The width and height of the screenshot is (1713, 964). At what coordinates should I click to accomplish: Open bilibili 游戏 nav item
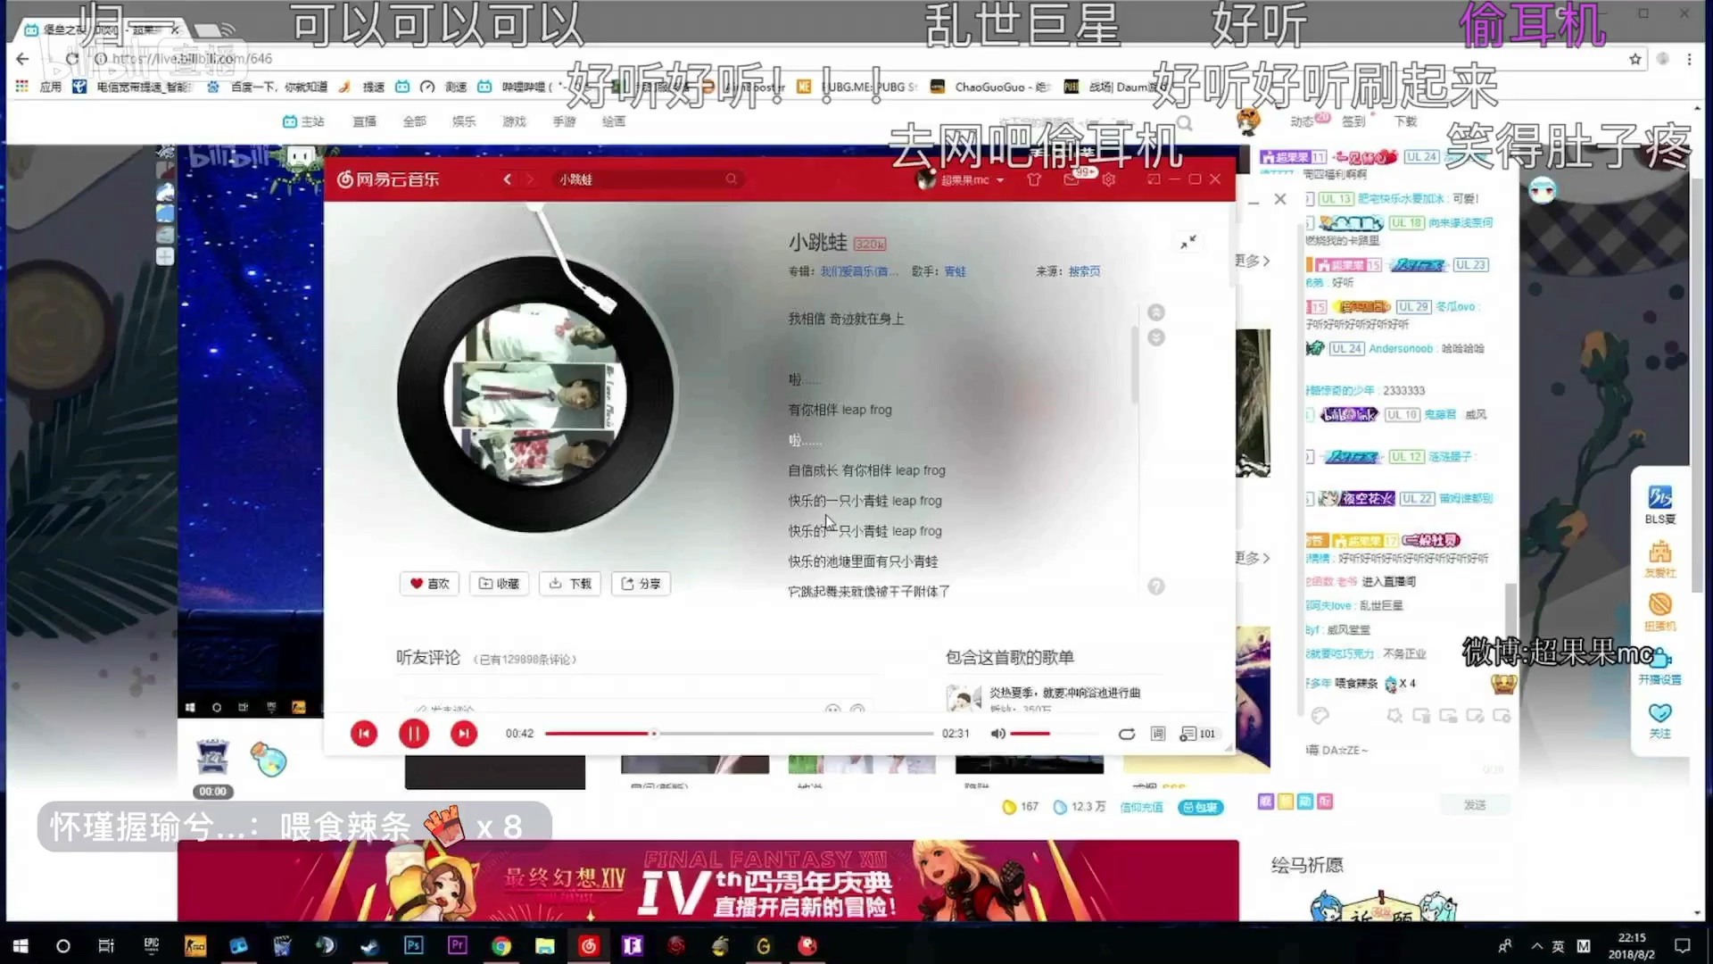tap(514, 121)
